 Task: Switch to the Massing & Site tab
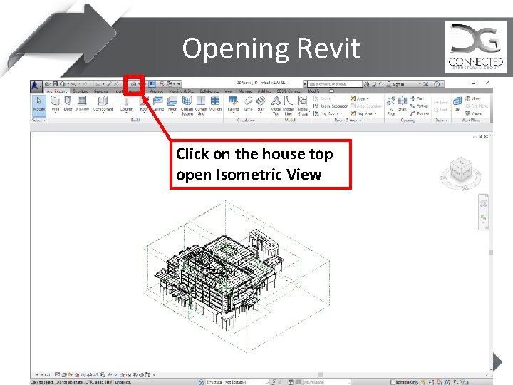[x=181, y=91]
